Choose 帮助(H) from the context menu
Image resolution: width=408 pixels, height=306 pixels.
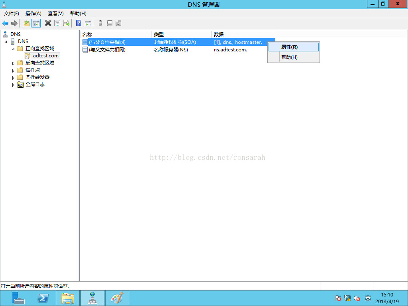click(294, 57)
